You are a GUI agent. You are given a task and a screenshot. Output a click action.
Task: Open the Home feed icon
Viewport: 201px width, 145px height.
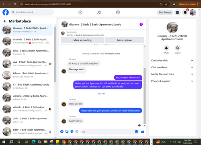click(x=80, y=12)
